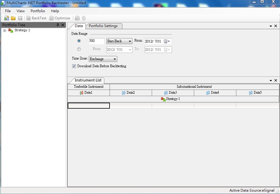Click the Save disk icon in toolbar
The image size is (280, 194).
(20, 18)
